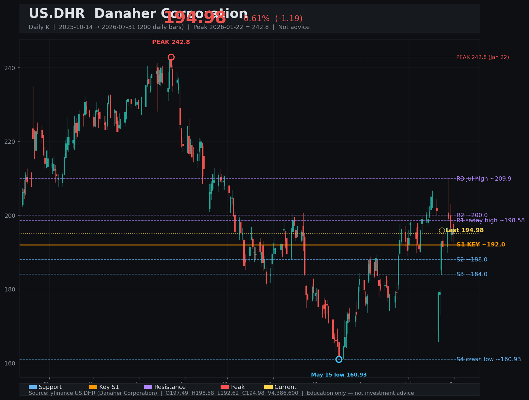This screenshot has height=400, width=529.
Task: Click the yellow Last 194.98 label
Action: [x=464, y=230]
